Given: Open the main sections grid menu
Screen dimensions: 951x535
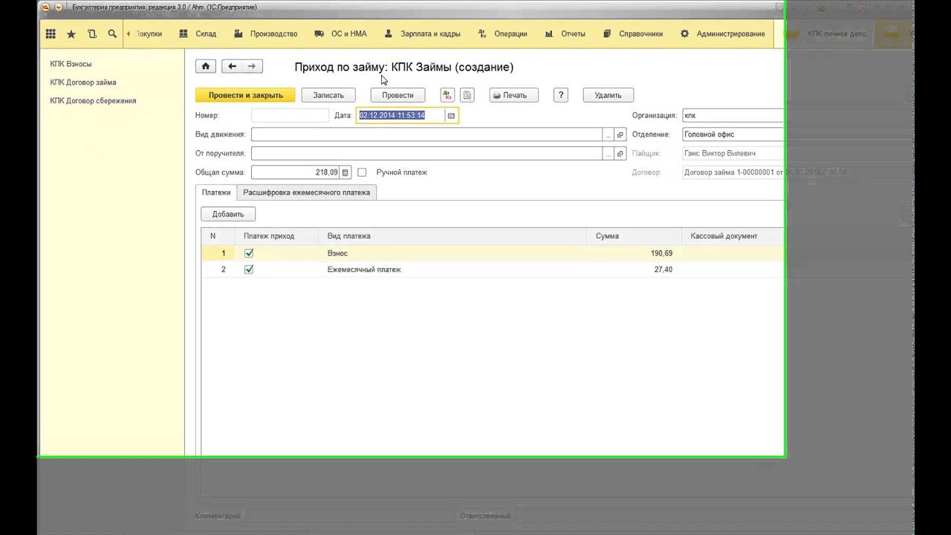Looking at the screenshot, I should coord(51,33).
